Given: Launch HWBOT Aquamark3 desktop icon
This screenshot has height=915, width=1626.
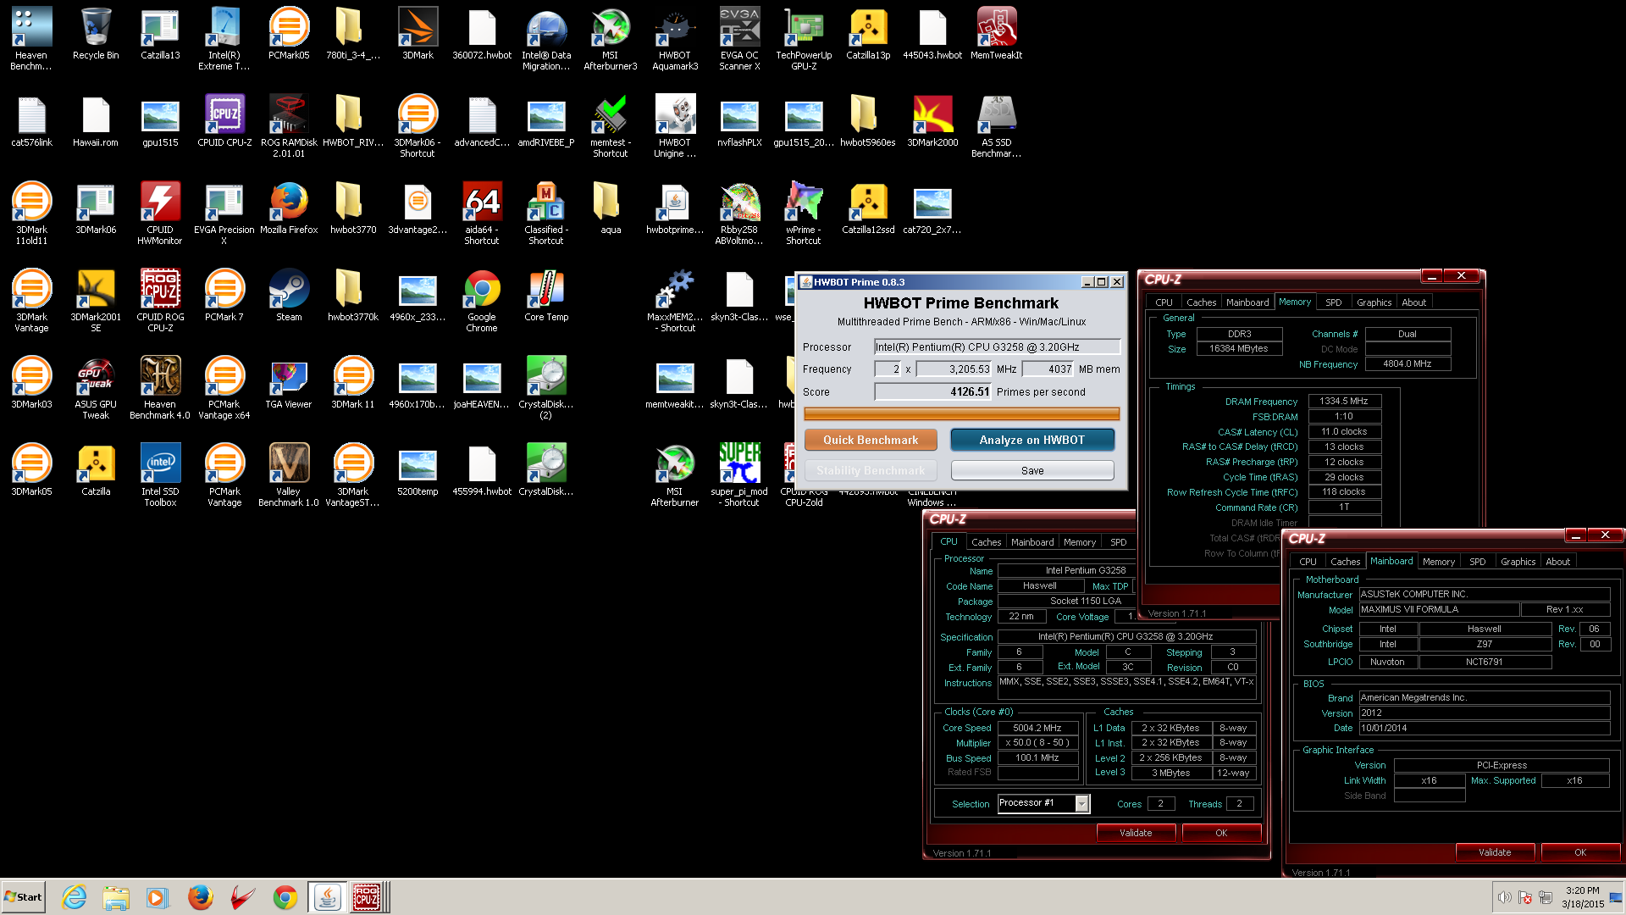Looking at the screenshot, I should (675, 38).
